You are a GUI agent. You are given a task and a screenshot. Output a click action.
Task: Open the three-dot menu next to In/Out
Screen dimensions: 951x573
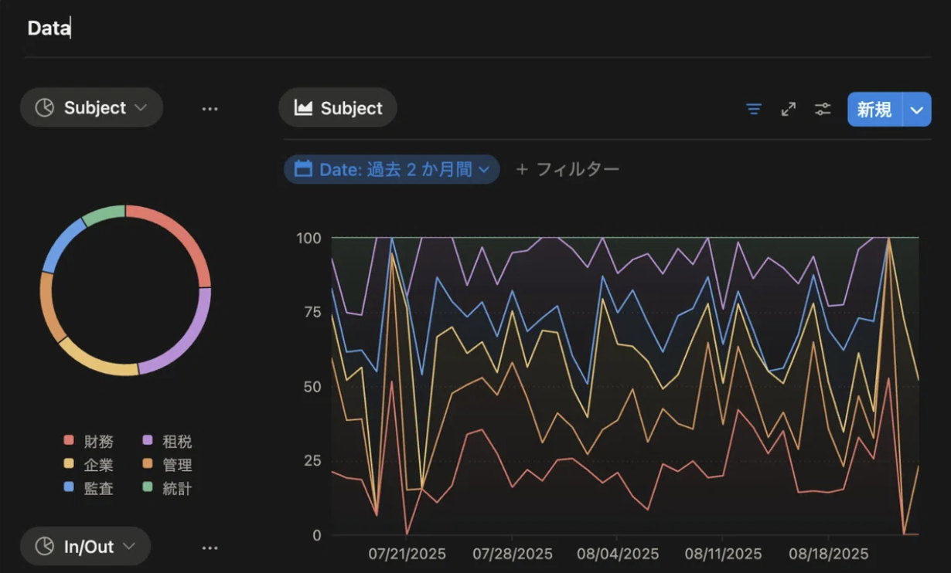[210, 548]
